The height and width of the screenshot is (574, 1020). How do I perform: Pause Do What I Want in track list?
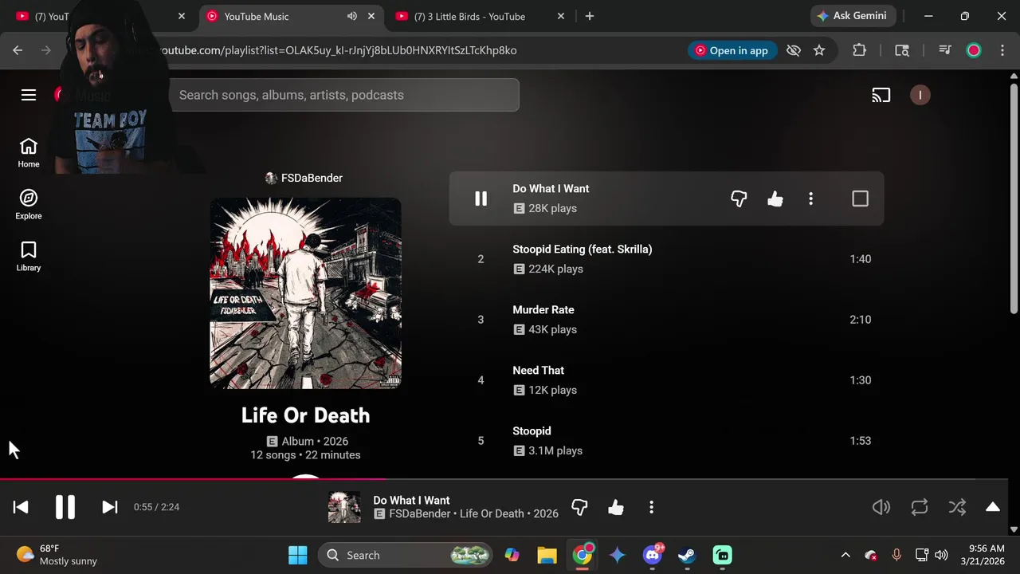481,199
